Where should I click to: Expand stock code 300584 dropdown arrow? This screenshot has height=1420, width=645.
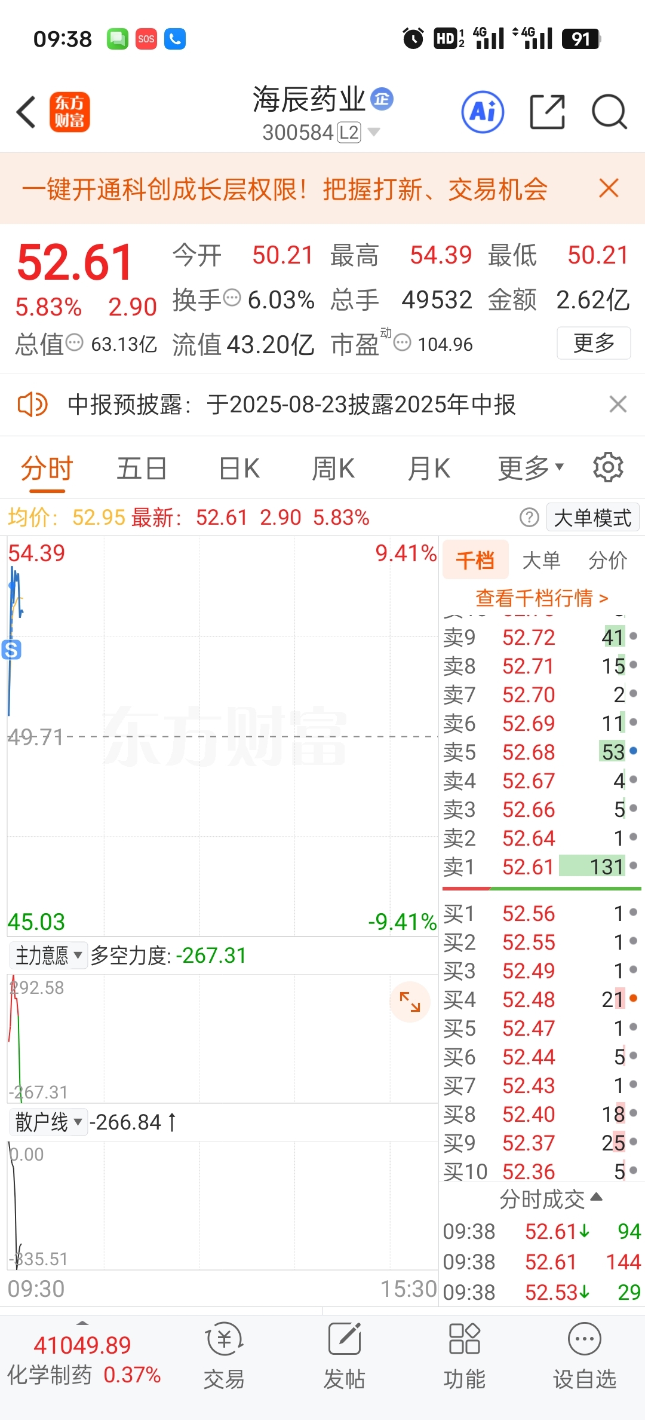[x=374, y=132]
